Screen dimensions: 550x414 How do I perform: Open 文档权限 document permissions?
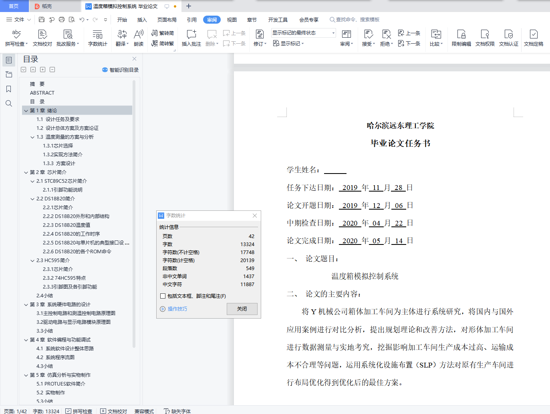(485, 38)
